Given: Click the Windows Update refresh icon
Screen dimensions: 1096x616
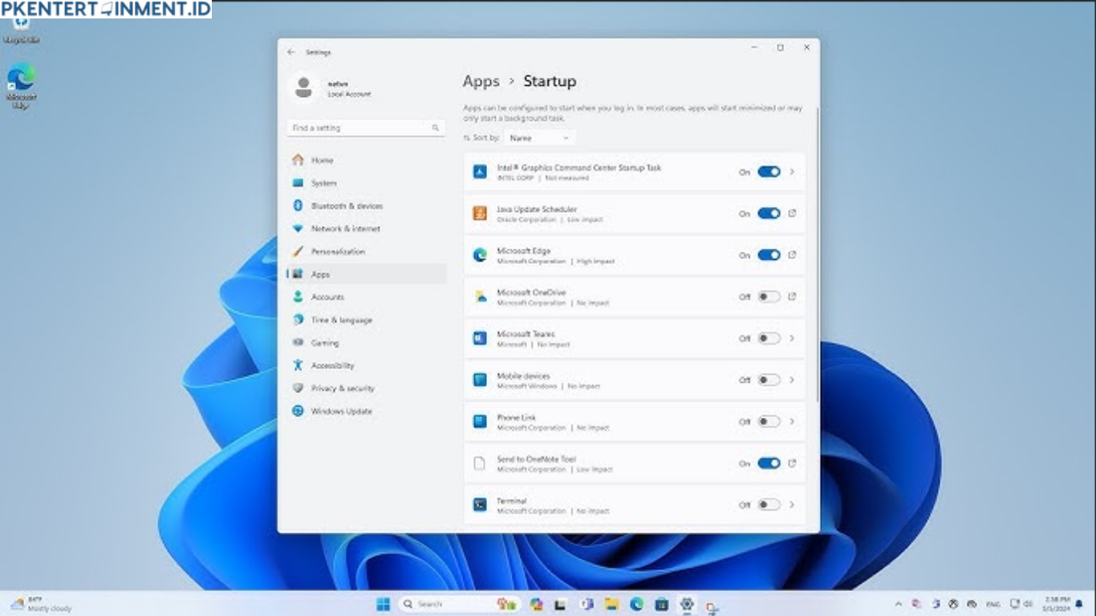Looking at the screenshot, I should pos(298,411).
